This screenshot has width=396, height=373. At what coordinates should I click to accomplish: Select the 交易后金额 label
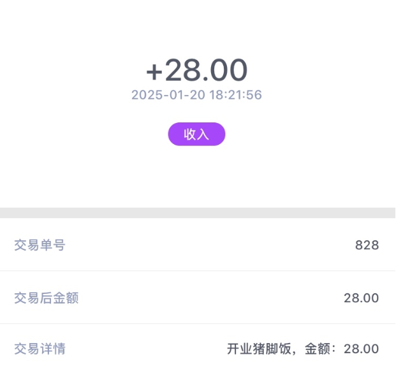(x=47, y=298)
